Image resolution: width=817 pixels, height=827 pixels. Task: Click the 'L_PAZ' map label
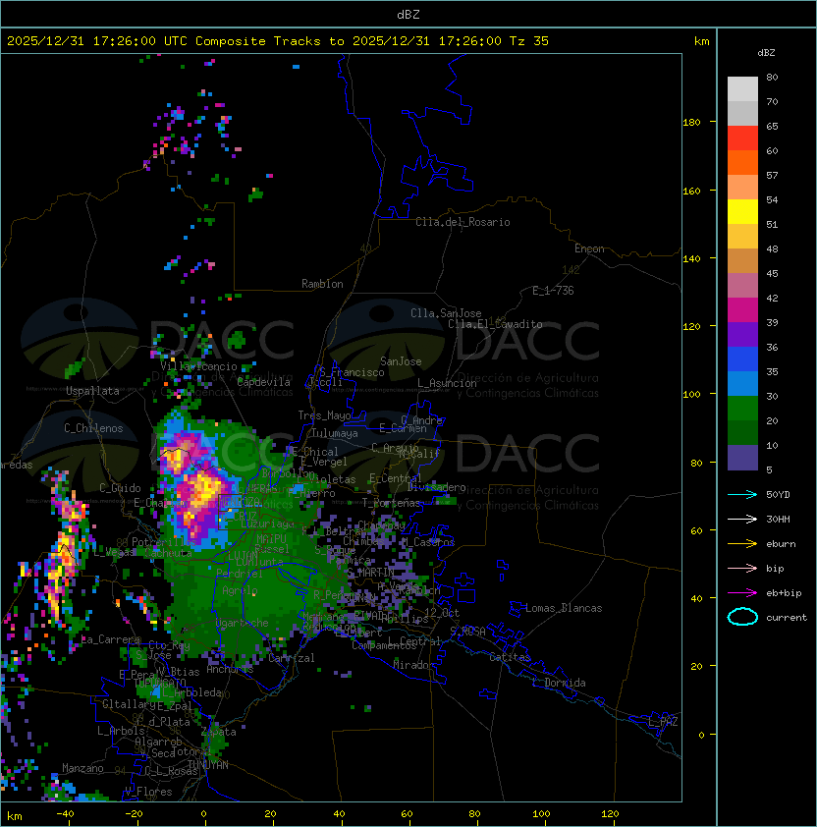point(663,722)
